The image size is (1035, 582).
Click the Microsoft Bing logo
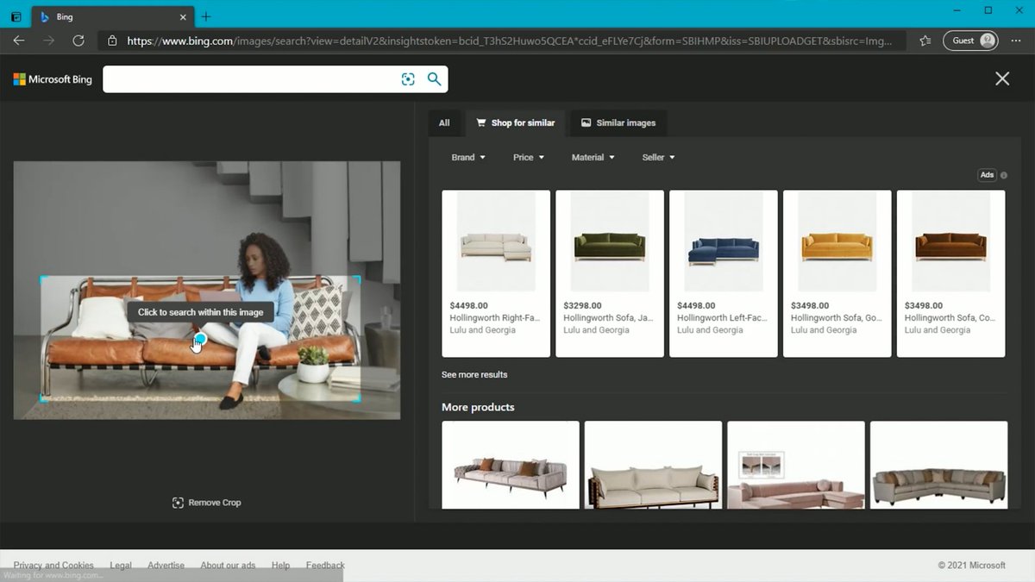coord(52,78)
